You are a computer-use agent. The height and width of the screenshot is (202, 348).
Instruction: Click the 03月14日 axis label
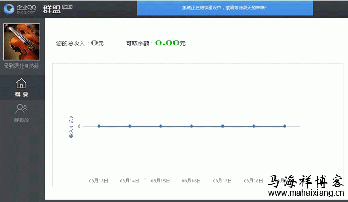(x=129, y=181)
